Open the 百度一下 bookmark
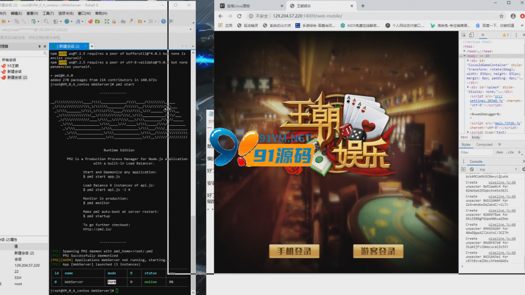Image resolution: width=525 pixels, height=295 pixels. click(495, 26)
